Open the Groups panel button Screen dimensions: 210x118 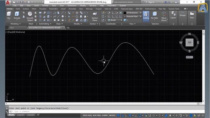pyautogui.click(x=182, y=14)
